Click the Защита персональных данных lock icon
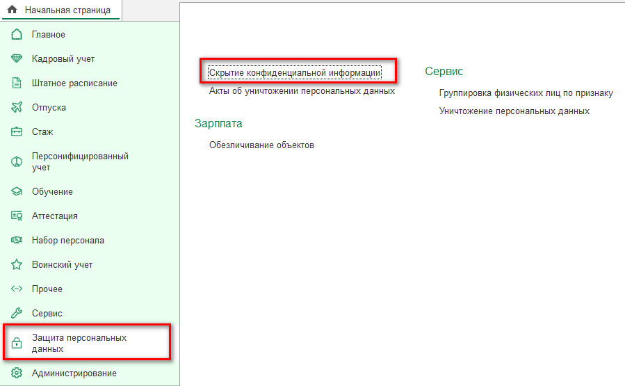Screen dimensions: 625x386 (17, 344)
